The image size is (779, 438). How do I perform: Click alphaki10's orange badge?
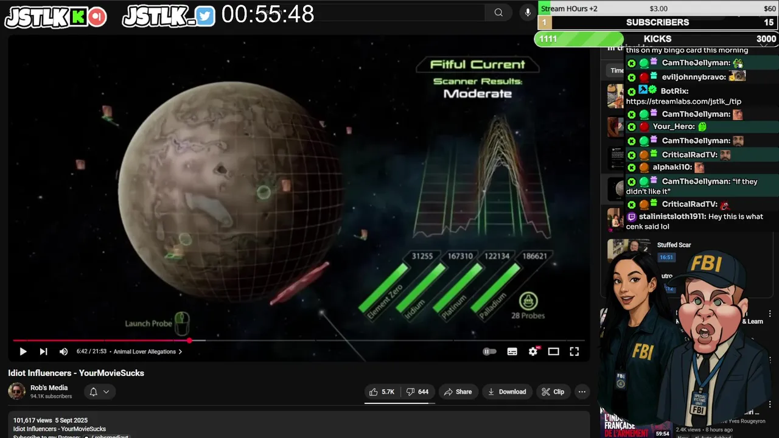[644, 167]
